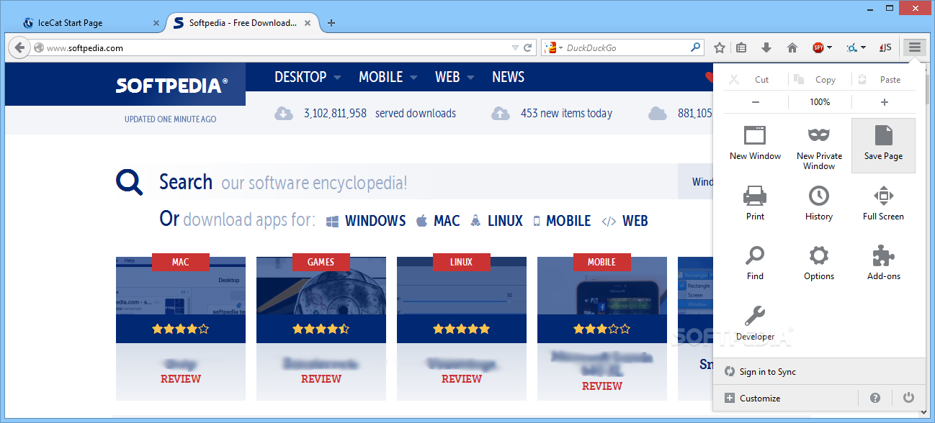
Task: Open the Add-ons puzzle icon
Action: tap(883, 263)
